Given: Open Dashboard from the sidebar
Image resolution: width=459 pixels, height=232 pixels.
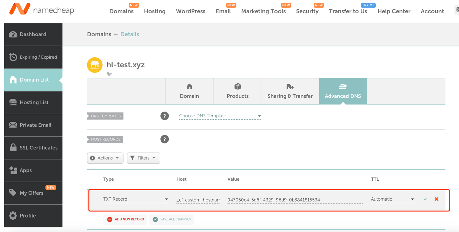Looking at the screenshot, I should pos(33,34).
